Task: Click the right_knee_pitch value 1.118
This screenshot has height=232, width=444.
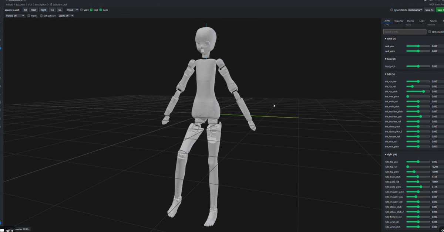Action: tap(435, 177)
